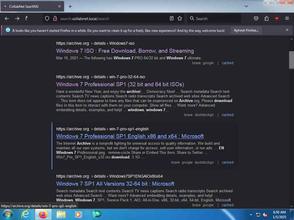Close the CollabNet SearXNG tab

pos(59,6)
